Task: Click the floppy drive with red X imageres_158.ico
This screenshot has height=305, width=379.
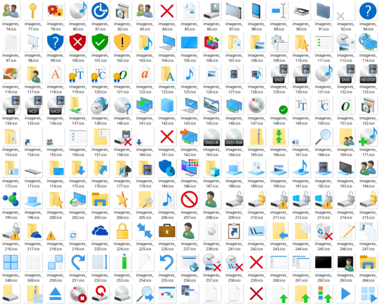Action: click(123, 137)
